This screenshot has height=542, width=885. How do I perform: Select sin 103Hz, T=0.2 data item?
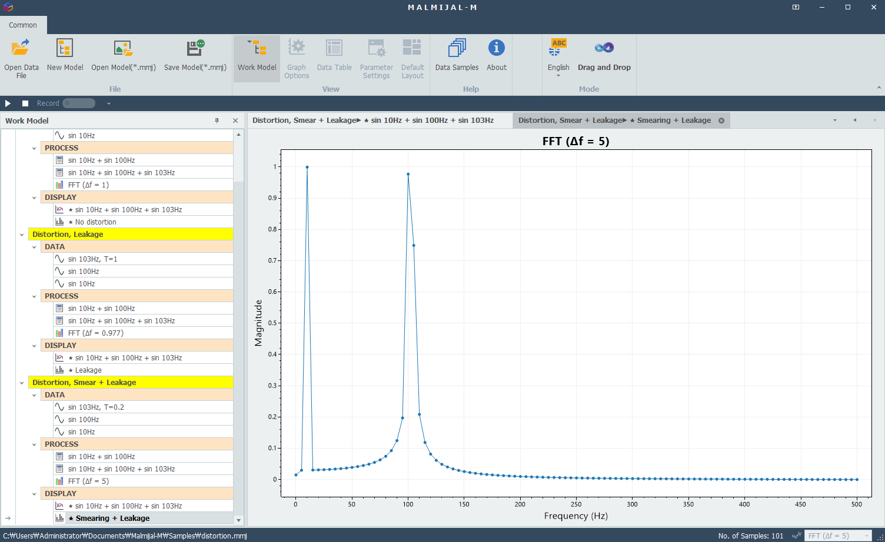click(x=143, y=407)
